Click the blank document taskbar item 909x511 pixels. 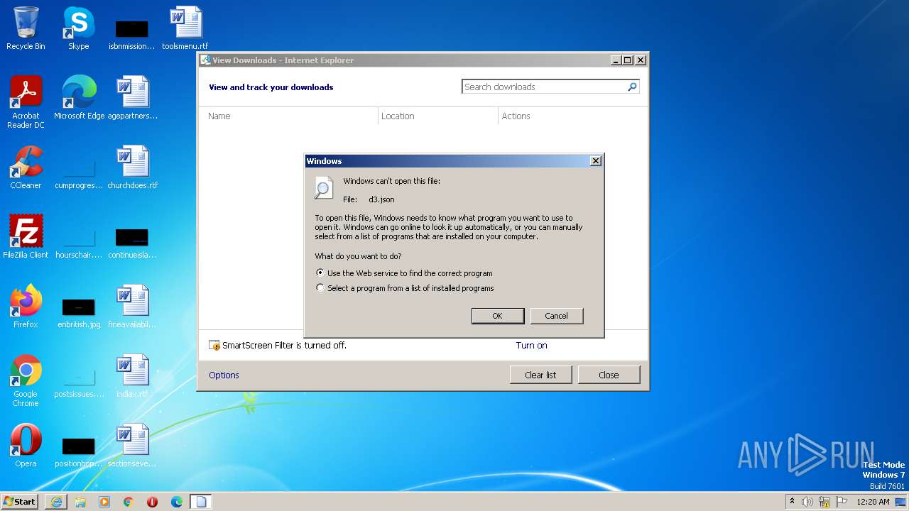pos(201,502)
